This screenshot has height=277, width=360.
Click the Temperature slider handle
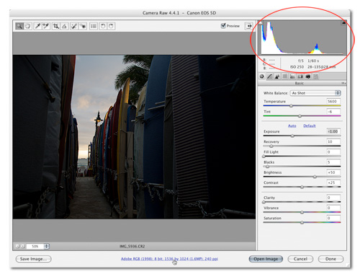coord(291,105)
